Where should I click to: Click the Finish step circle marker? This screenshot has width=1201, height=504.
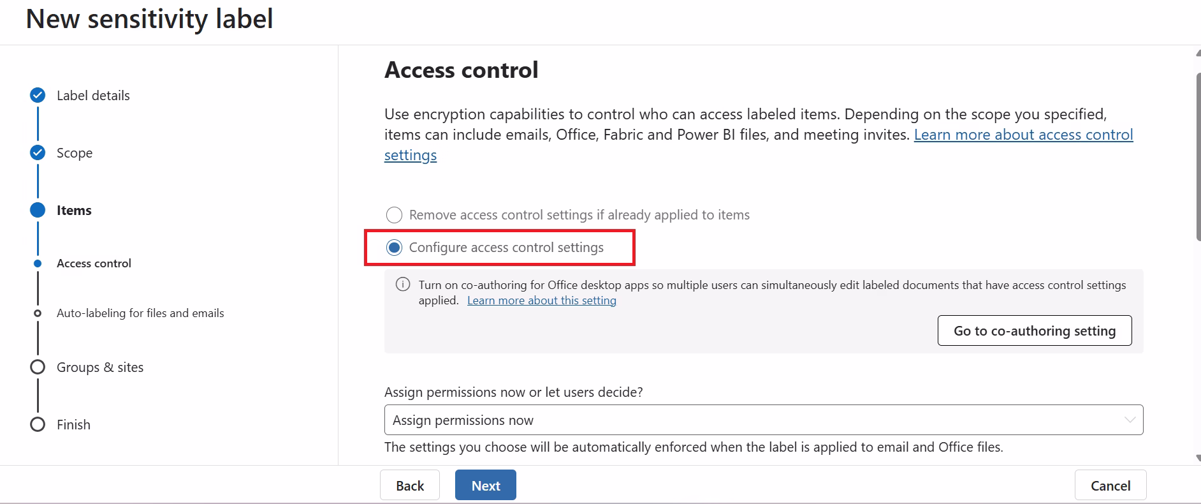38,424
